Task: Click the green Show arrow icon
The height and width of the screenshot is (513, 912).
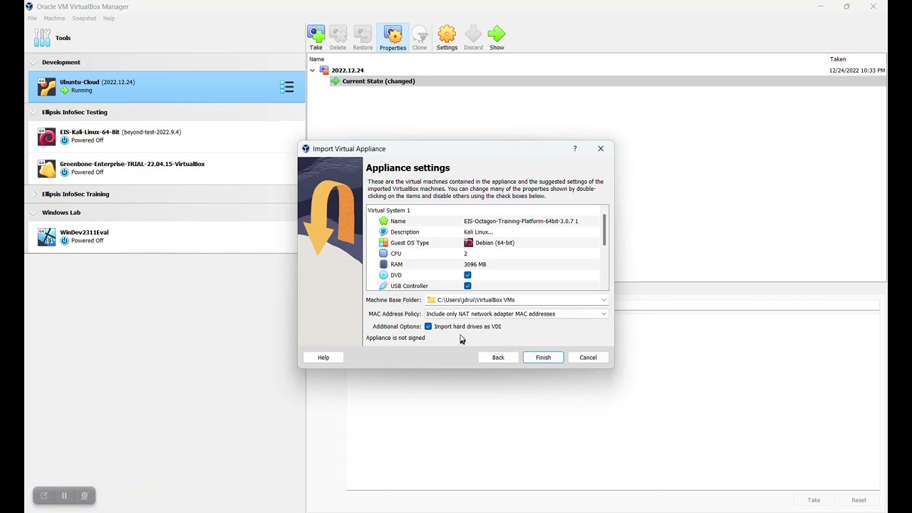Action: (x=497, y=34)
